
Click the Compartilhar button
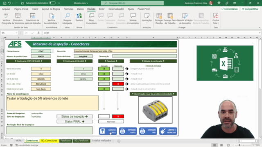click(250, 9)
